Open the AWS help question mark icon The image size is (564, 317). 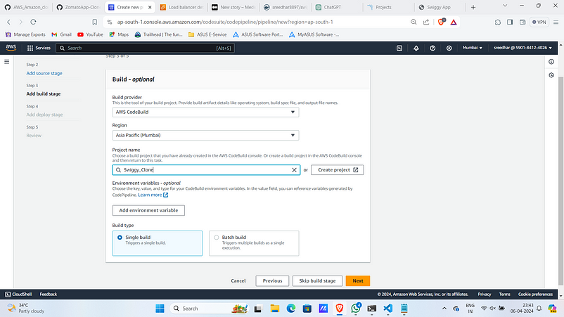tap(432, 48)
